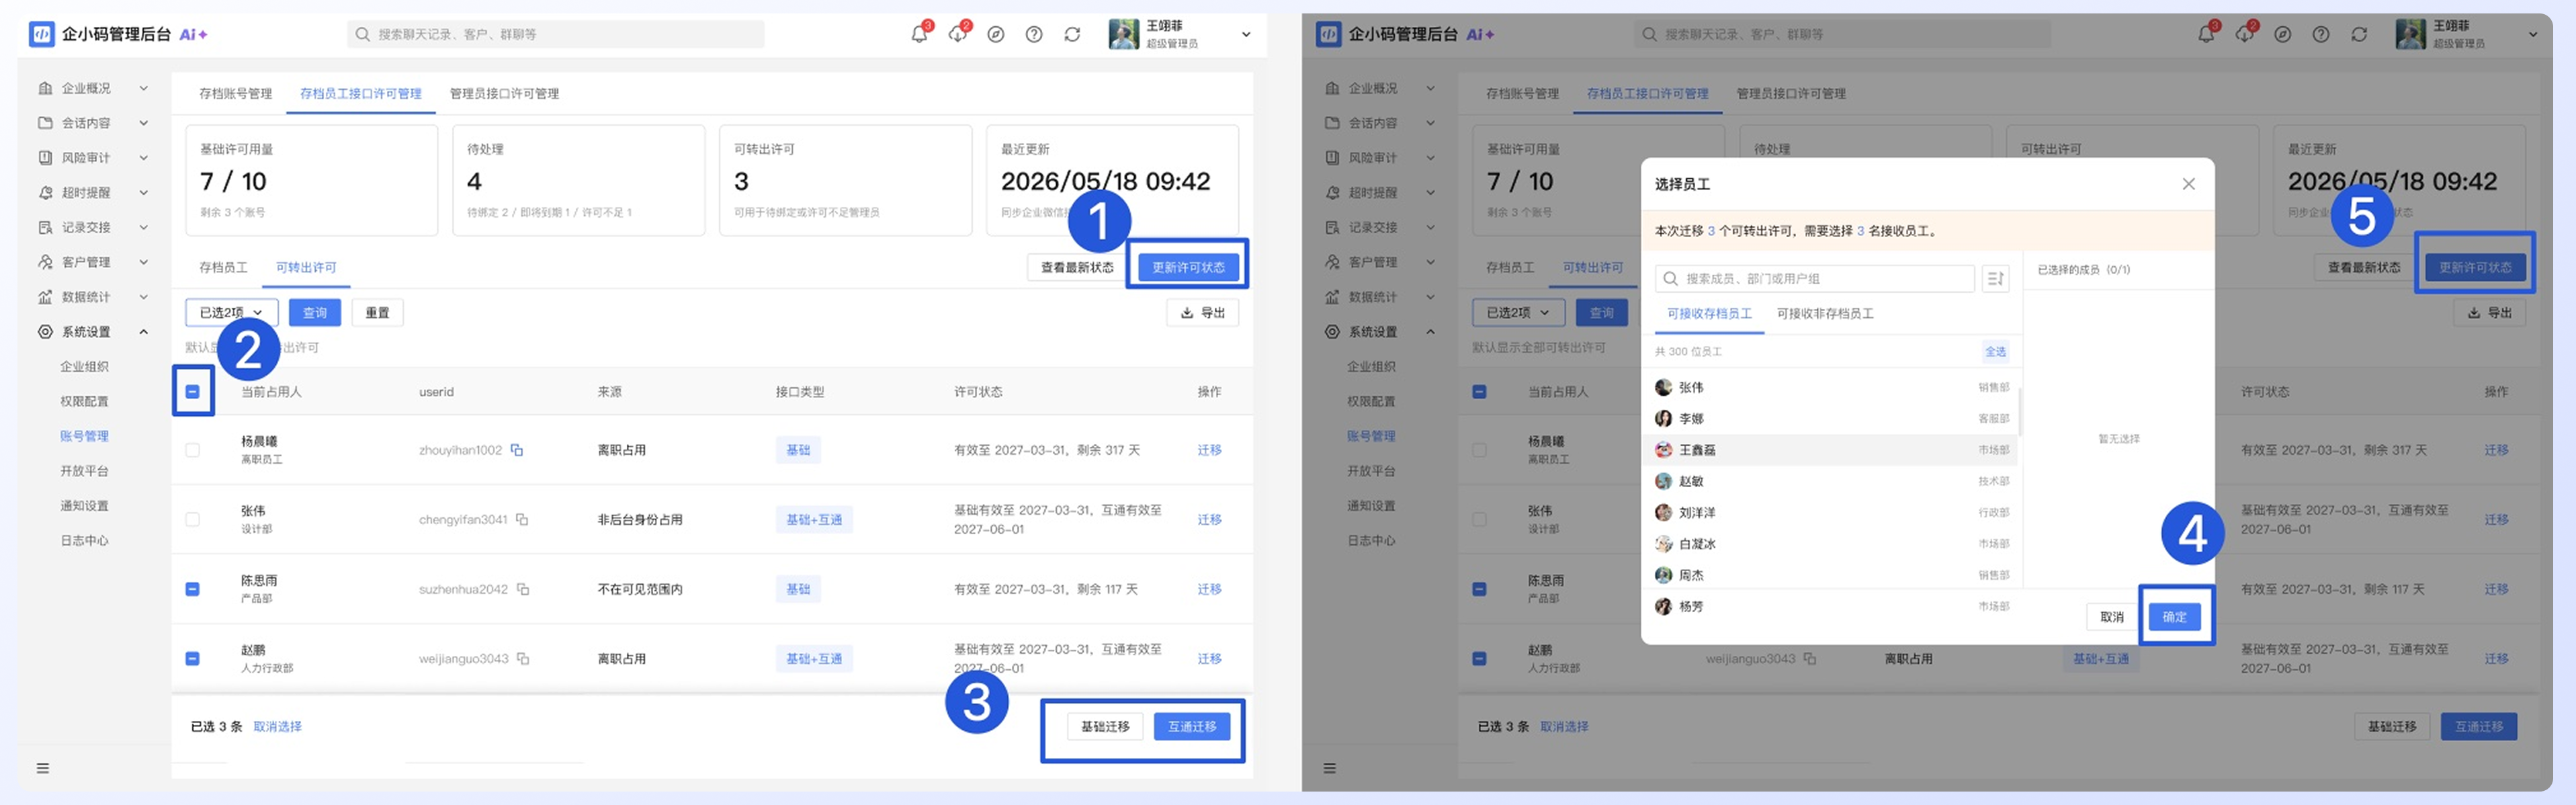Uncheck the 赵鹏 row checkbox in the left screenshot
The height and width of the screenshot is (805, 2576).
(193, 659)
